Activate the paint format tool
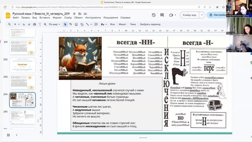252x142 pixels. point(40,24)
